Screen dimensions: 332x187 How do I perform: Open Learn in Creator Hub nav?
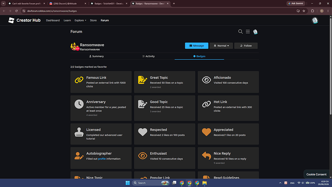click(x=67, y=20)
